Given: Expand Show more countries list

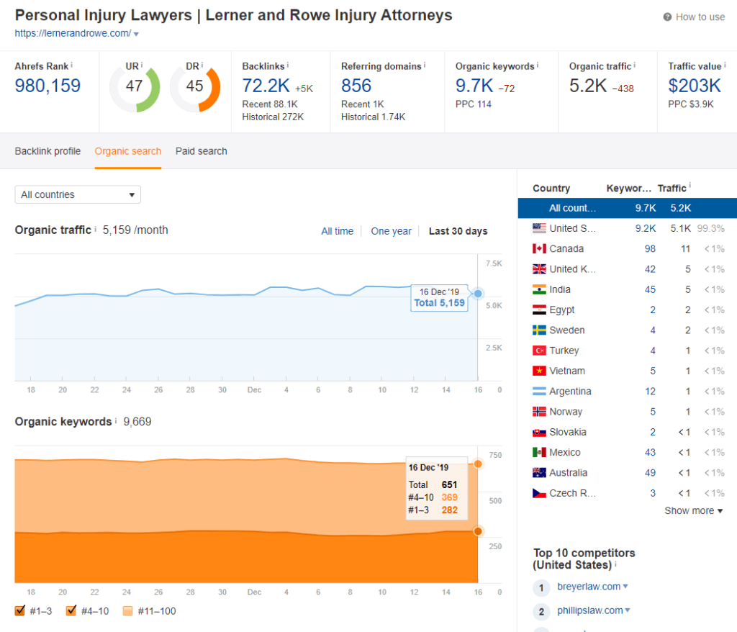Looking at the screenshot, I should 693,510.
